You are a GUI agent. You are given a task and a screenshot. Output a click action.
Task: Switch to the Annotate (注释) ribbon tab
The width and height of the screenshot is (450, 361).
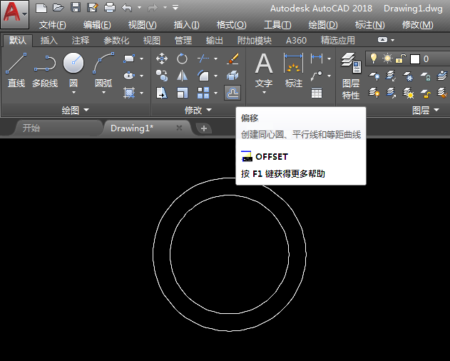coord(79,41)
